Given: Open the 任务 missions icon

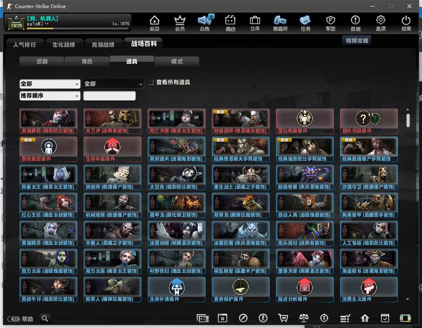Looking at the screenshot, I should coord(305,23).
